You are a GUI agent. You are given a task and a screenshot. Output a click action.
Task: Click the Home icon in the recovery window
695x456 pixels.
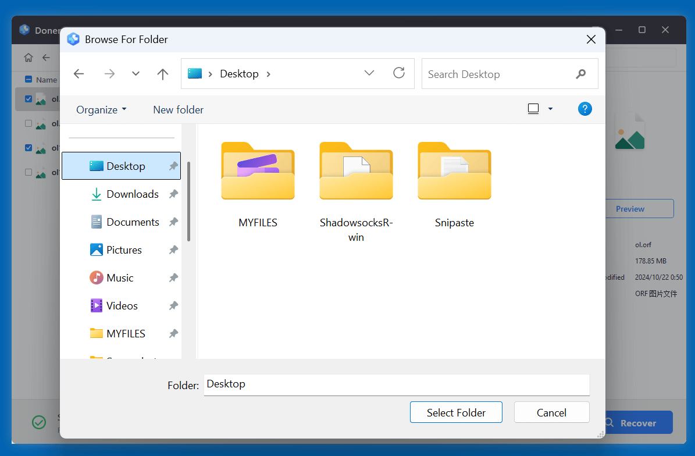[x=28, y=58]
